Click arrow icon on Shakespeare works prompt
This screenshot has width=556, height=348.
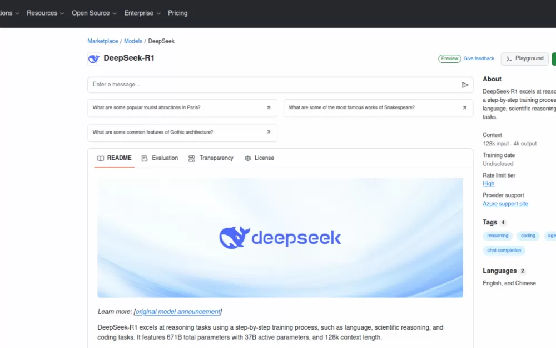click(x=464, y=107)
